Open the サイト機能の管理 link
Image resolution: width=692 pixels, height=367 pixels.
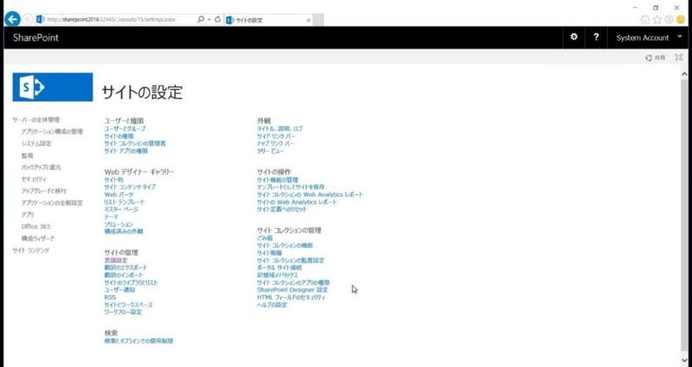(278, 180)
